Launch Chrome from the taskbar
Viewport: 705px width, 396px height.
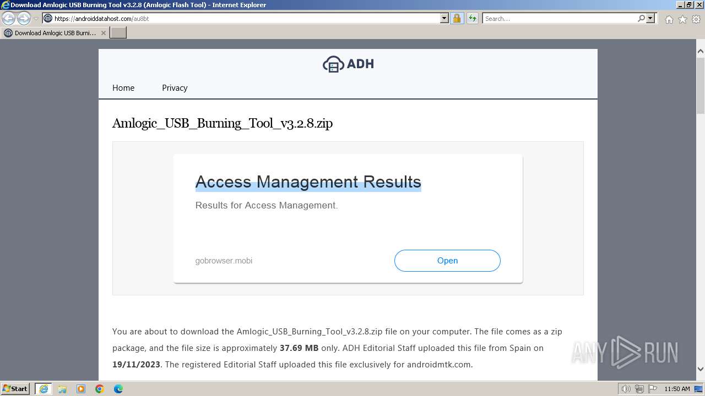click(x=100, y=389)
